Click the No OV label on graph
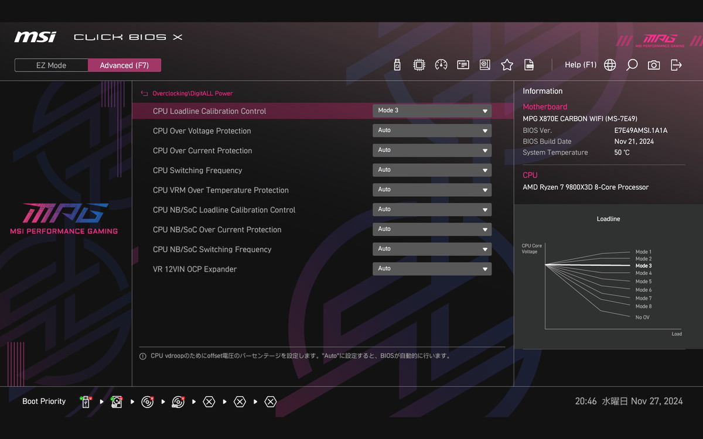This screenshot has width=703, height=439. click(x=643, y=317)
